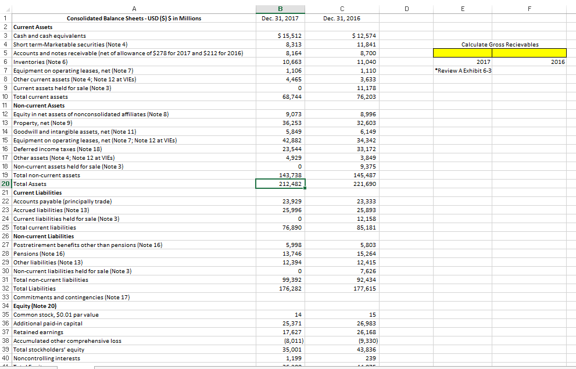Click common stock value 14

[280, 314]
